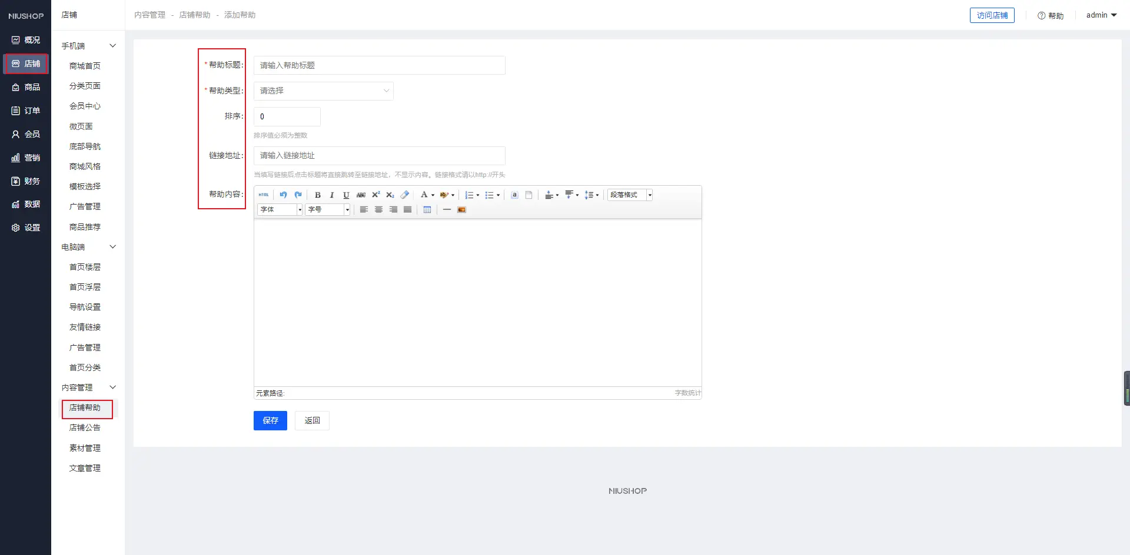Screen dimensions: 1130x555
Task: Clear formatting with the eraser icon
Action: click(x=405, y=195)
